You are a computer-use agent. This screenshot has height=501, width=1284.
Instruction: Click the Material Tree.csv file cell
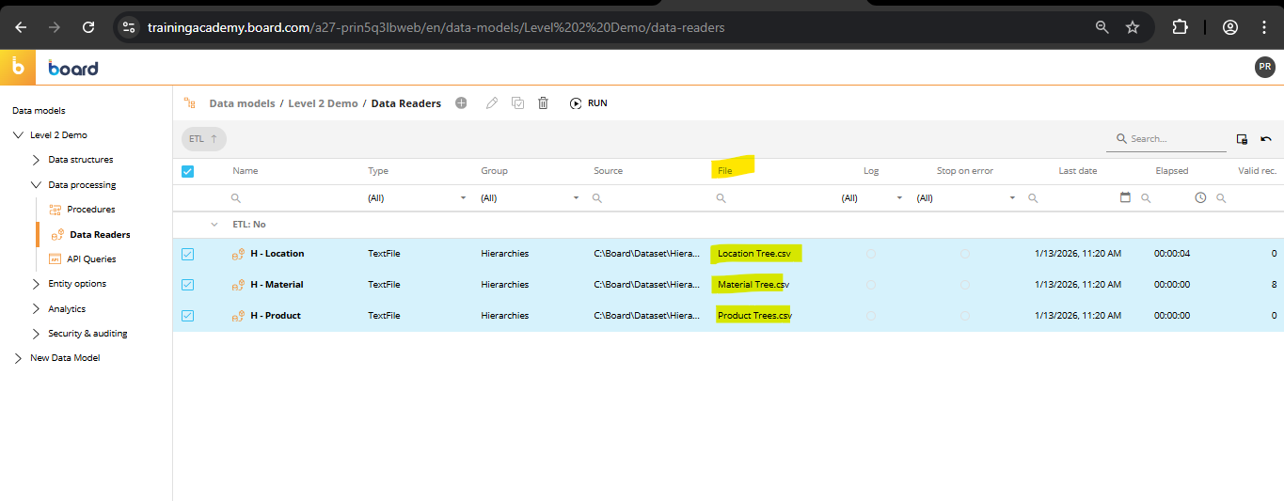pyautogui.click(x=753, y=285)
